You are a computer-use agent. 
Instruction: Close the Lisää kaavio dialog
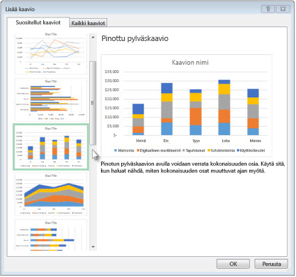(x=283, y=9)
